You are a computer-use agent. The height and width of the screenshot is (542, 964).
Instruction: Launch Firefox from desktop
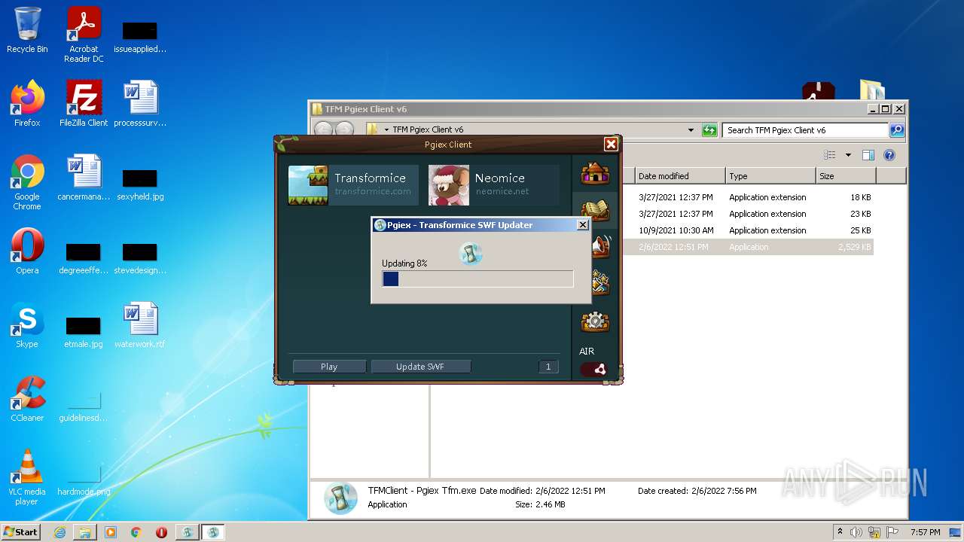27,104
